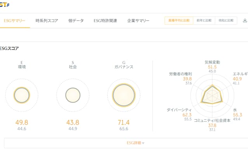Go to the ESG特許関連 tab

[x=105, y=21]
